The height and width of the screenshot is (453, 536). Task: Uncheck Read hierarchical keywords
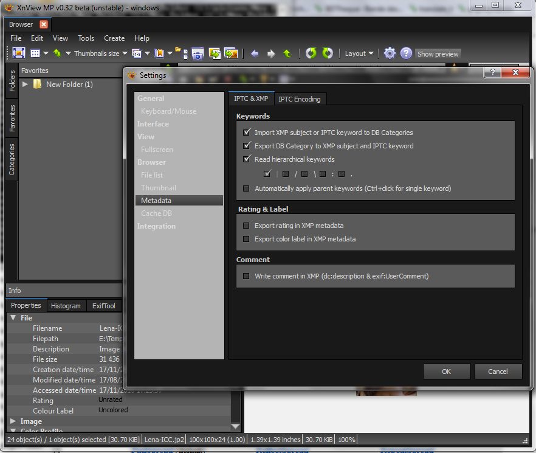click(x=247, y=159)
